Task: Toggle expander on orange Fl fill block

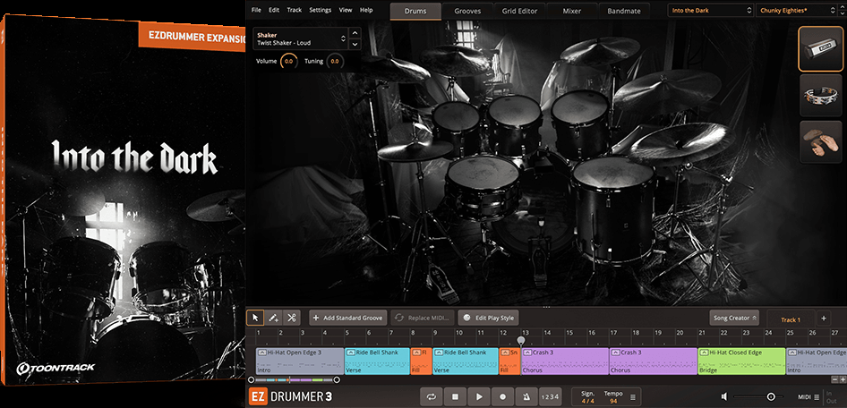Action: pyautogui.click(x=416, y=353)
